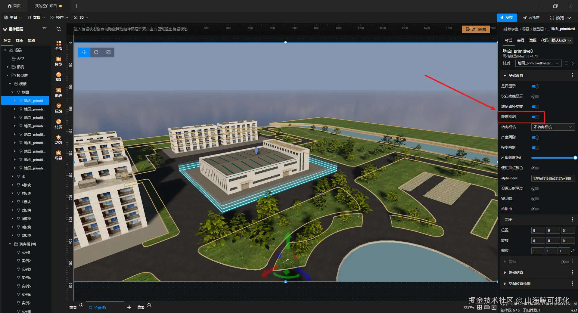578x313 pixels.
Task: Adjust the 不透明度(%) slider handle
Action: click(575, 158)
